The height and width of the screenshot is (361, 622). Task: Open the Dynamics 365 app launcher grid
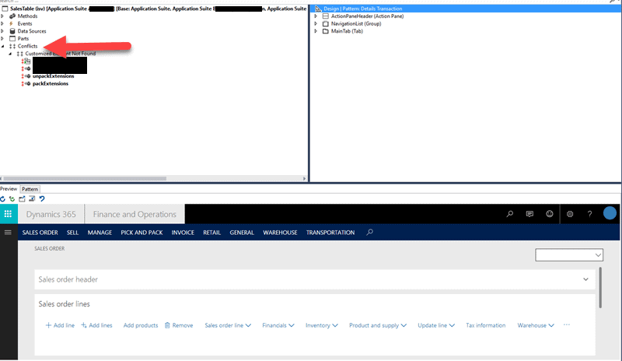[x=8, y=214]
